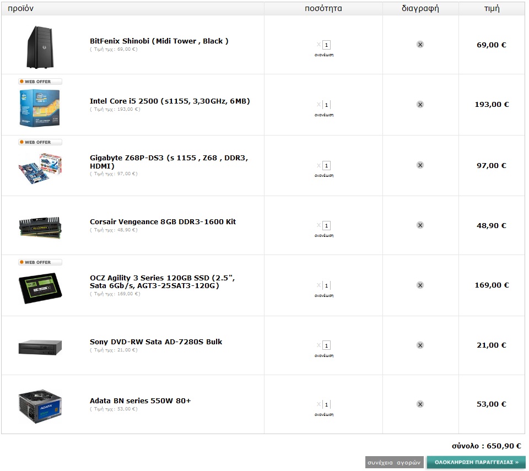Click ανανέωση under Adata BN quantity

[324, 415]
